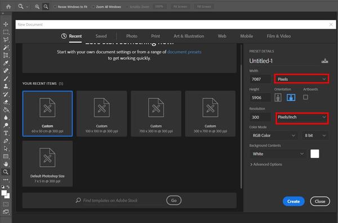
Task: Activate the Hand tool
Action: point(6,164)
